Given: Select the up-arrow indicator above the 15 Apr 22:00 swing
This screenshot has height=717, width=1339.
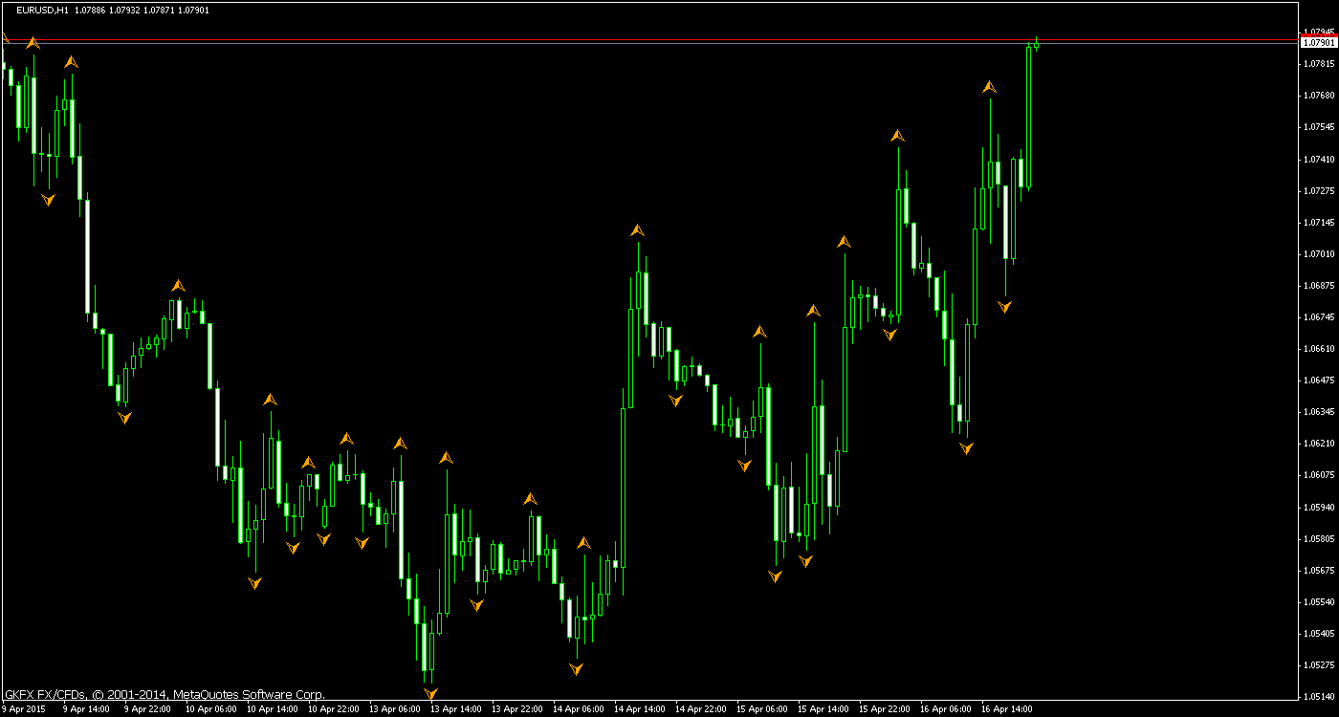Looking at the screenshot, I should [x=897, y=135].
